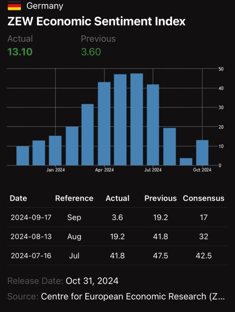Tap the shortest bar in the chart
Image resolution: width=235 pixels, height=312 pixels.
(186, 162)
